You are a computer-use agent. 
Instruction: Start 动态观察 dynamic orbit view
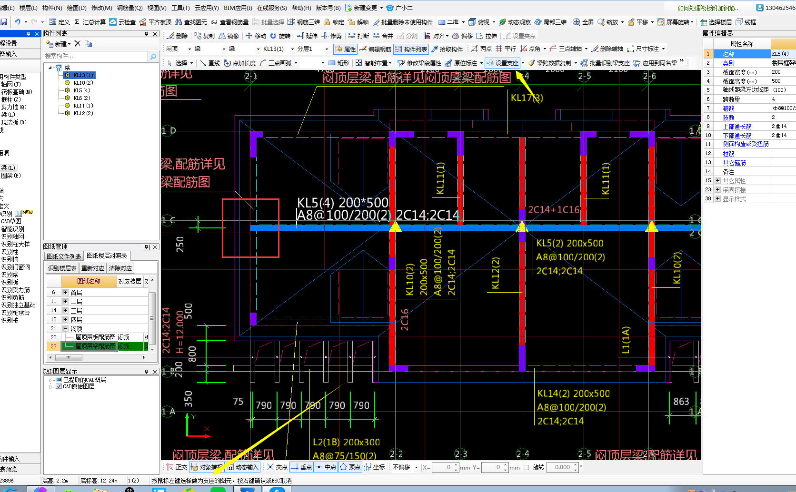(515, 22)
